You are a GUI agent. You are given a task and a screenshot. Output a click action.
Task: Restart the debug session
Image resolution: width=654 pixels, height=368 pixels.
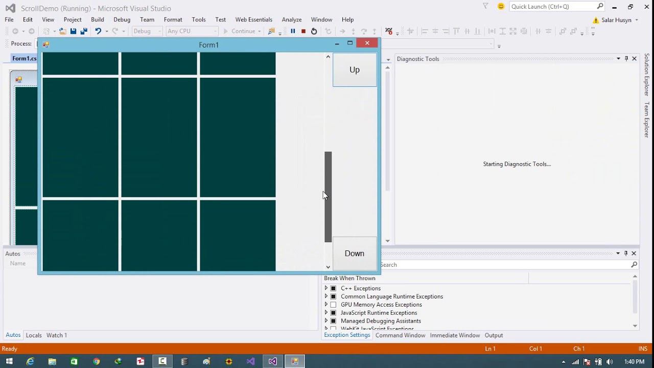pos(314,31)
